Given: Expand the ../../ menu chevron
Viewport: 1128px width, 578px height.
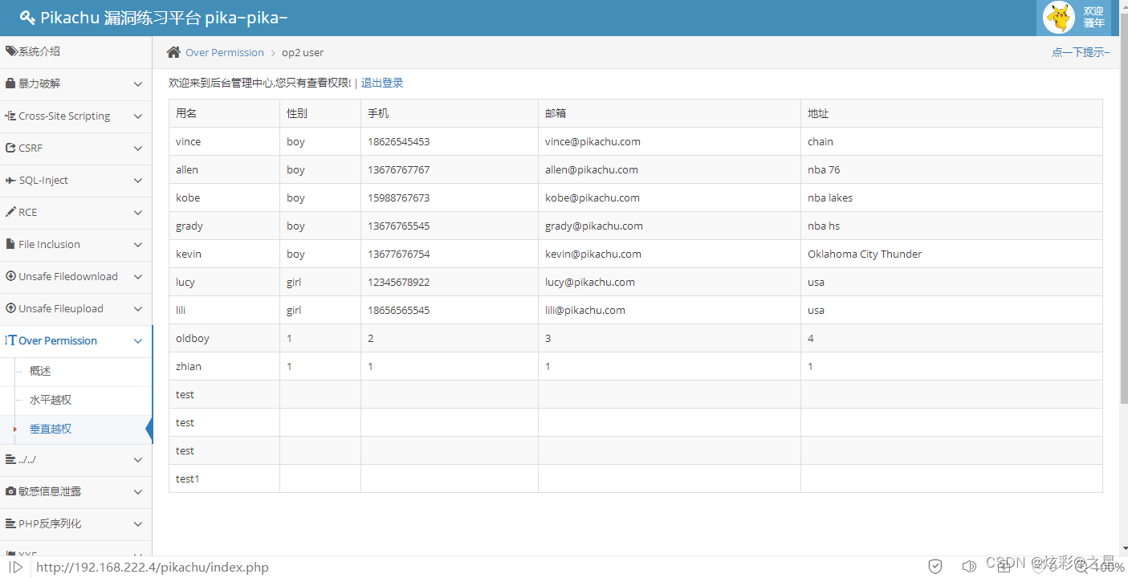Looking at the screenshot, I should pyautogui.click(x=138, y=459).
